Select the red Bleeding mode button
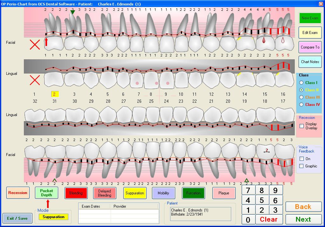325x227 pixels. [76, 193]
